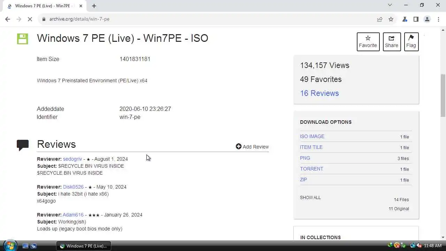Select the identifier value win-7-pe
The image size is (446, 251).
click(x=130, y=117)
